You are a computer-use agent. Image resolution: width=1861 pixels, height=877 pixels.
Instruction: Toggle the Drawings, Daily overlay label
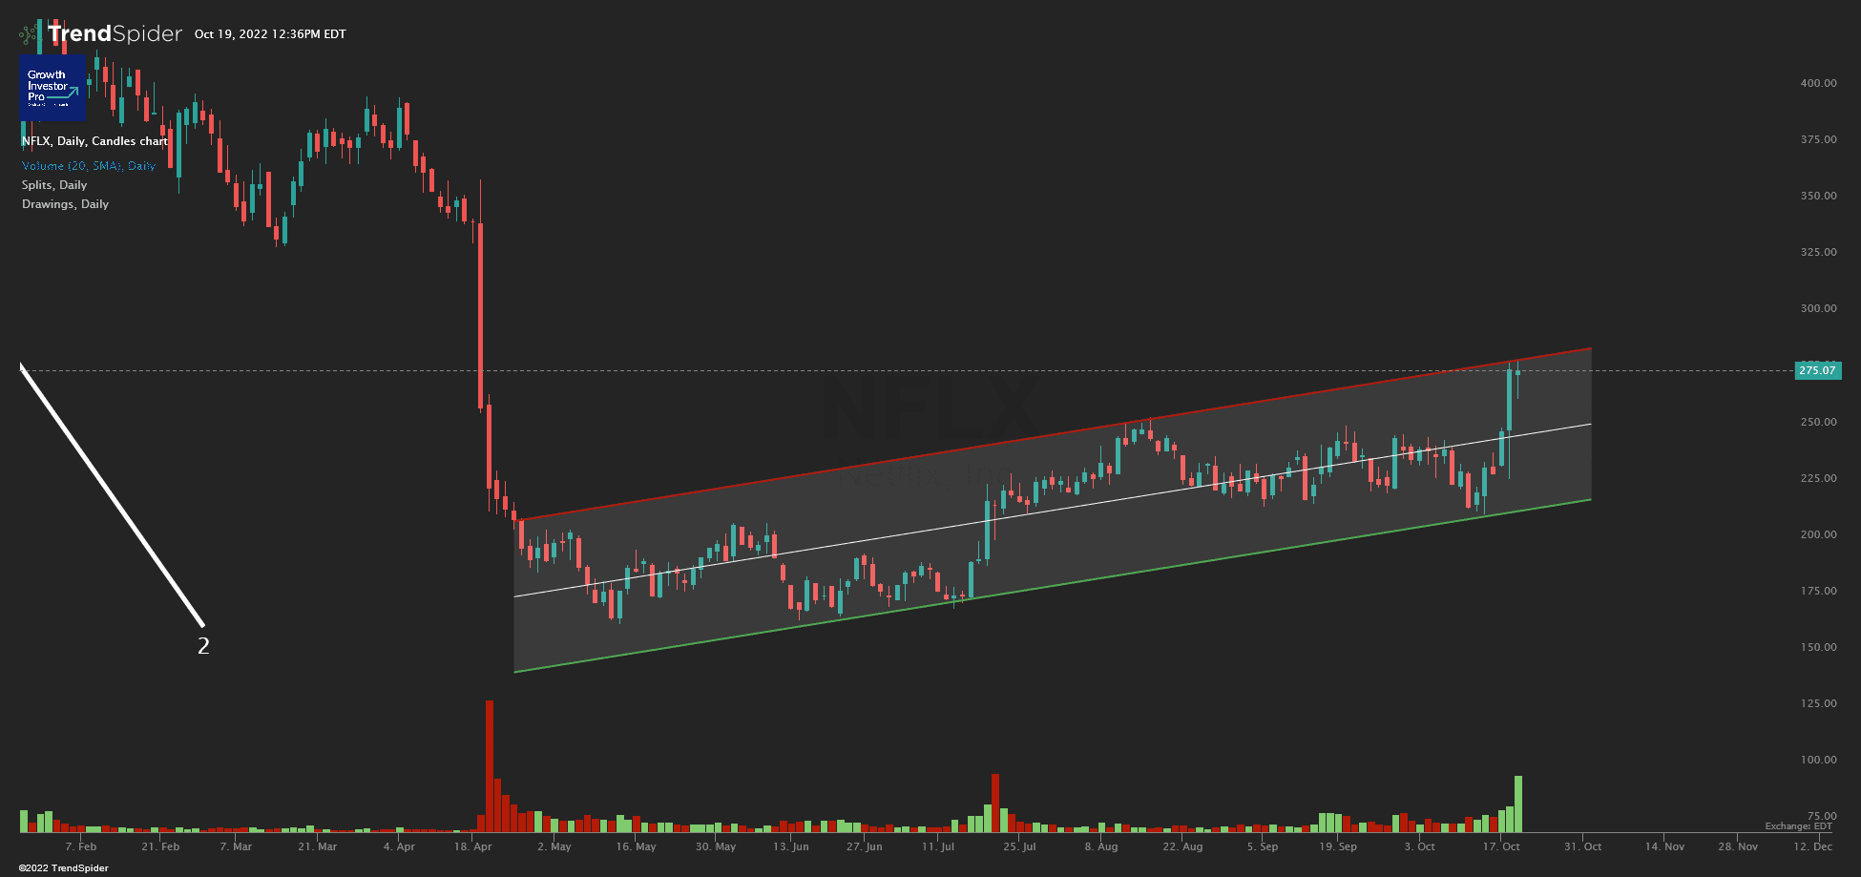[x=65, y=204]
